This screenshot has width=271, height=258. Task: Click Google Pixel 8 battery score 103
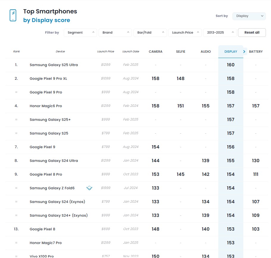[x=256, y=229]
